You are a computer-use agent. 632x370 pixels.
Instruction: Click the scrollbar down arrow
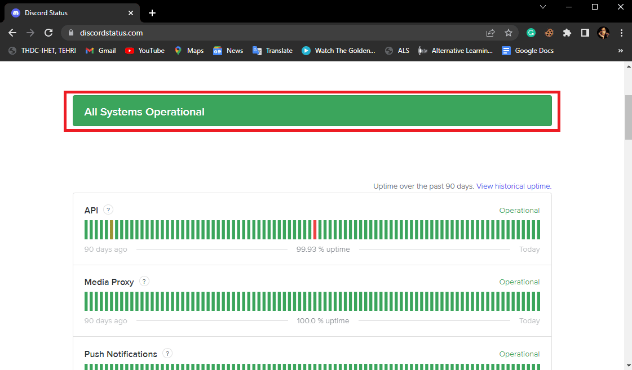629,365
